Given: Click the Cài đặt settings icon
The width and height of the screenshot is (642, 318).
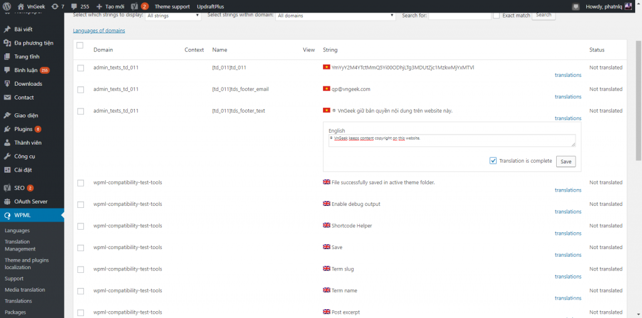Looking at the screenshot, I should pos(7,170).
